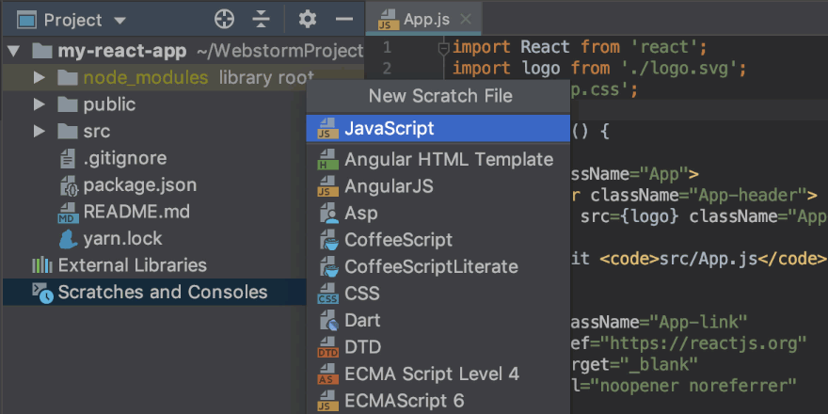Click the .gitignore file icon

coord(68,158)
